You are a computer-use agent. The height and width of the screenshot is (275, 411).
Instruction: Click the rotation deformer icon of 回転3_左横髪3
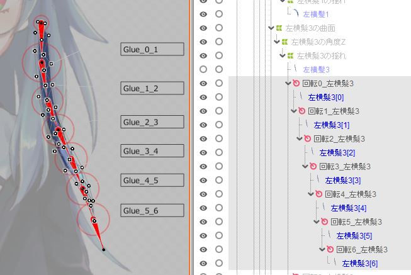point(313,166)
